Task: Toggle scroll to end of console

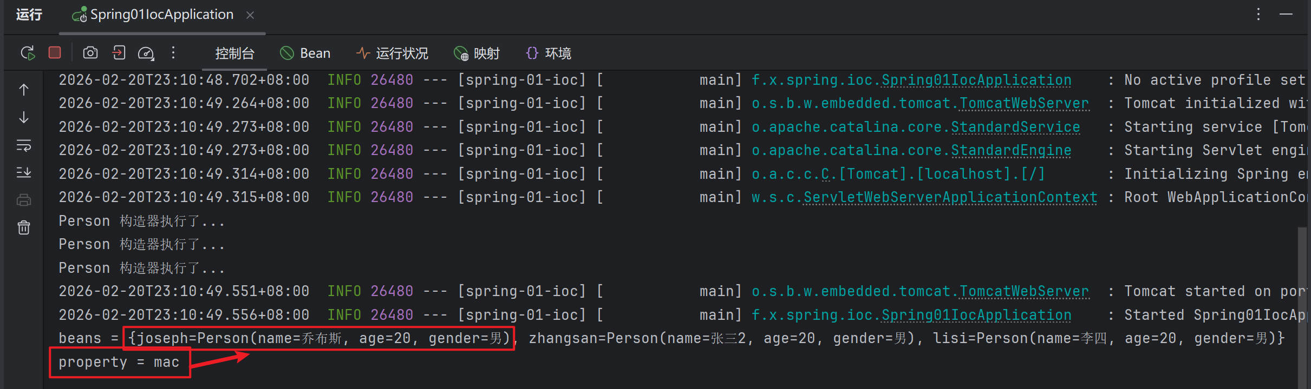Action: tap(24, 172)
